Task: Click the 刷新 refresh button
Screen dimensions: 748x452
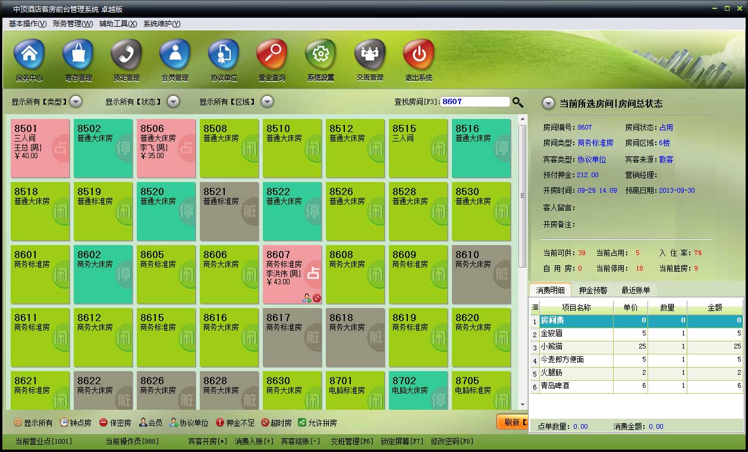Action: 510,422
